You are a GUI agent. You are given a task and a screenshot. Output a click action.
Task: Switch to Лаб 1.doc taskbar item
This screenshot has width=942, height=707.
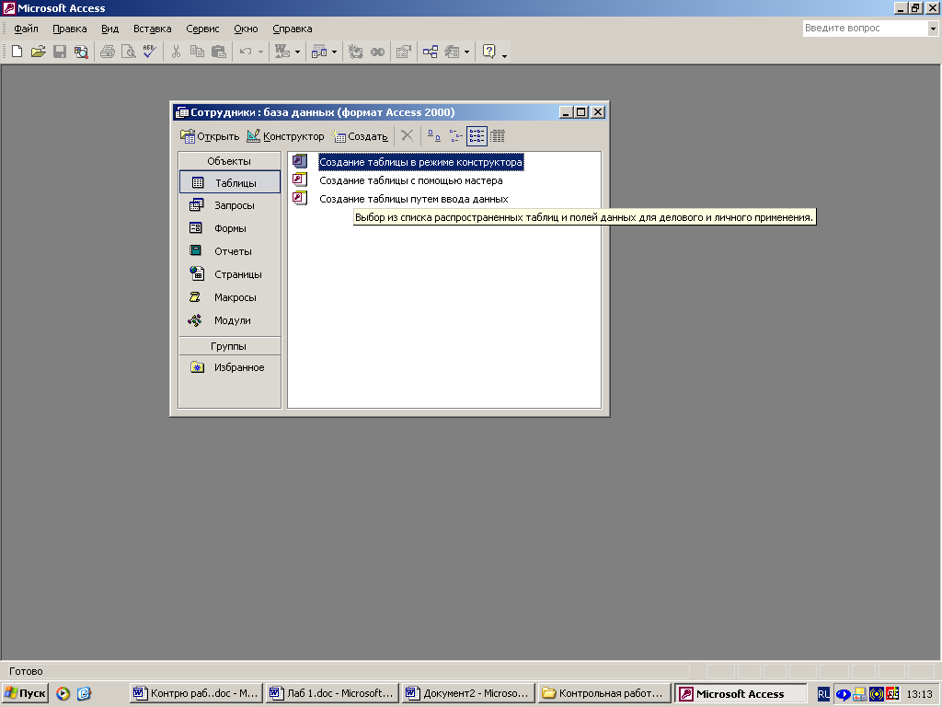point(333,693)
